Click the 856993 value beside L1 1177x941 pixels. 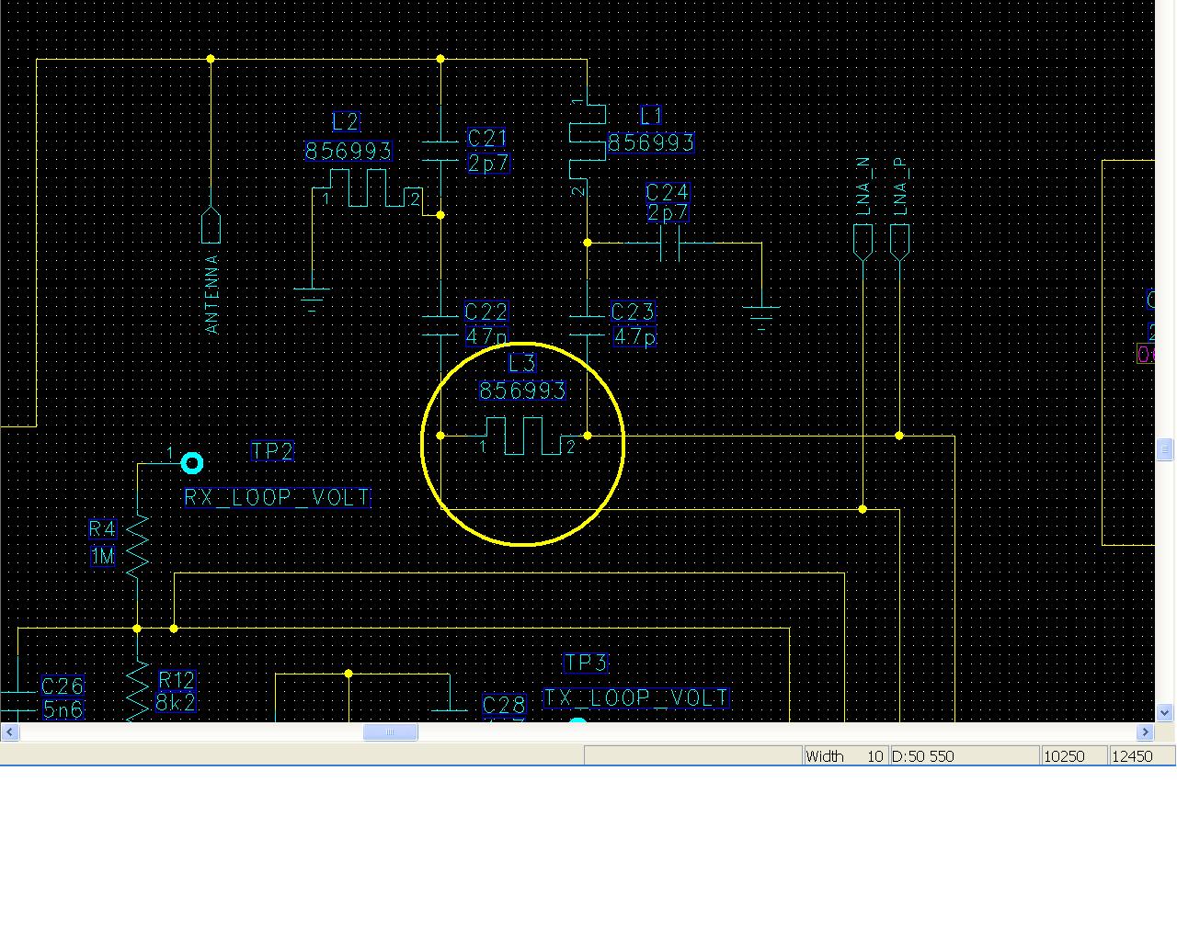click(x=651, y=143)
